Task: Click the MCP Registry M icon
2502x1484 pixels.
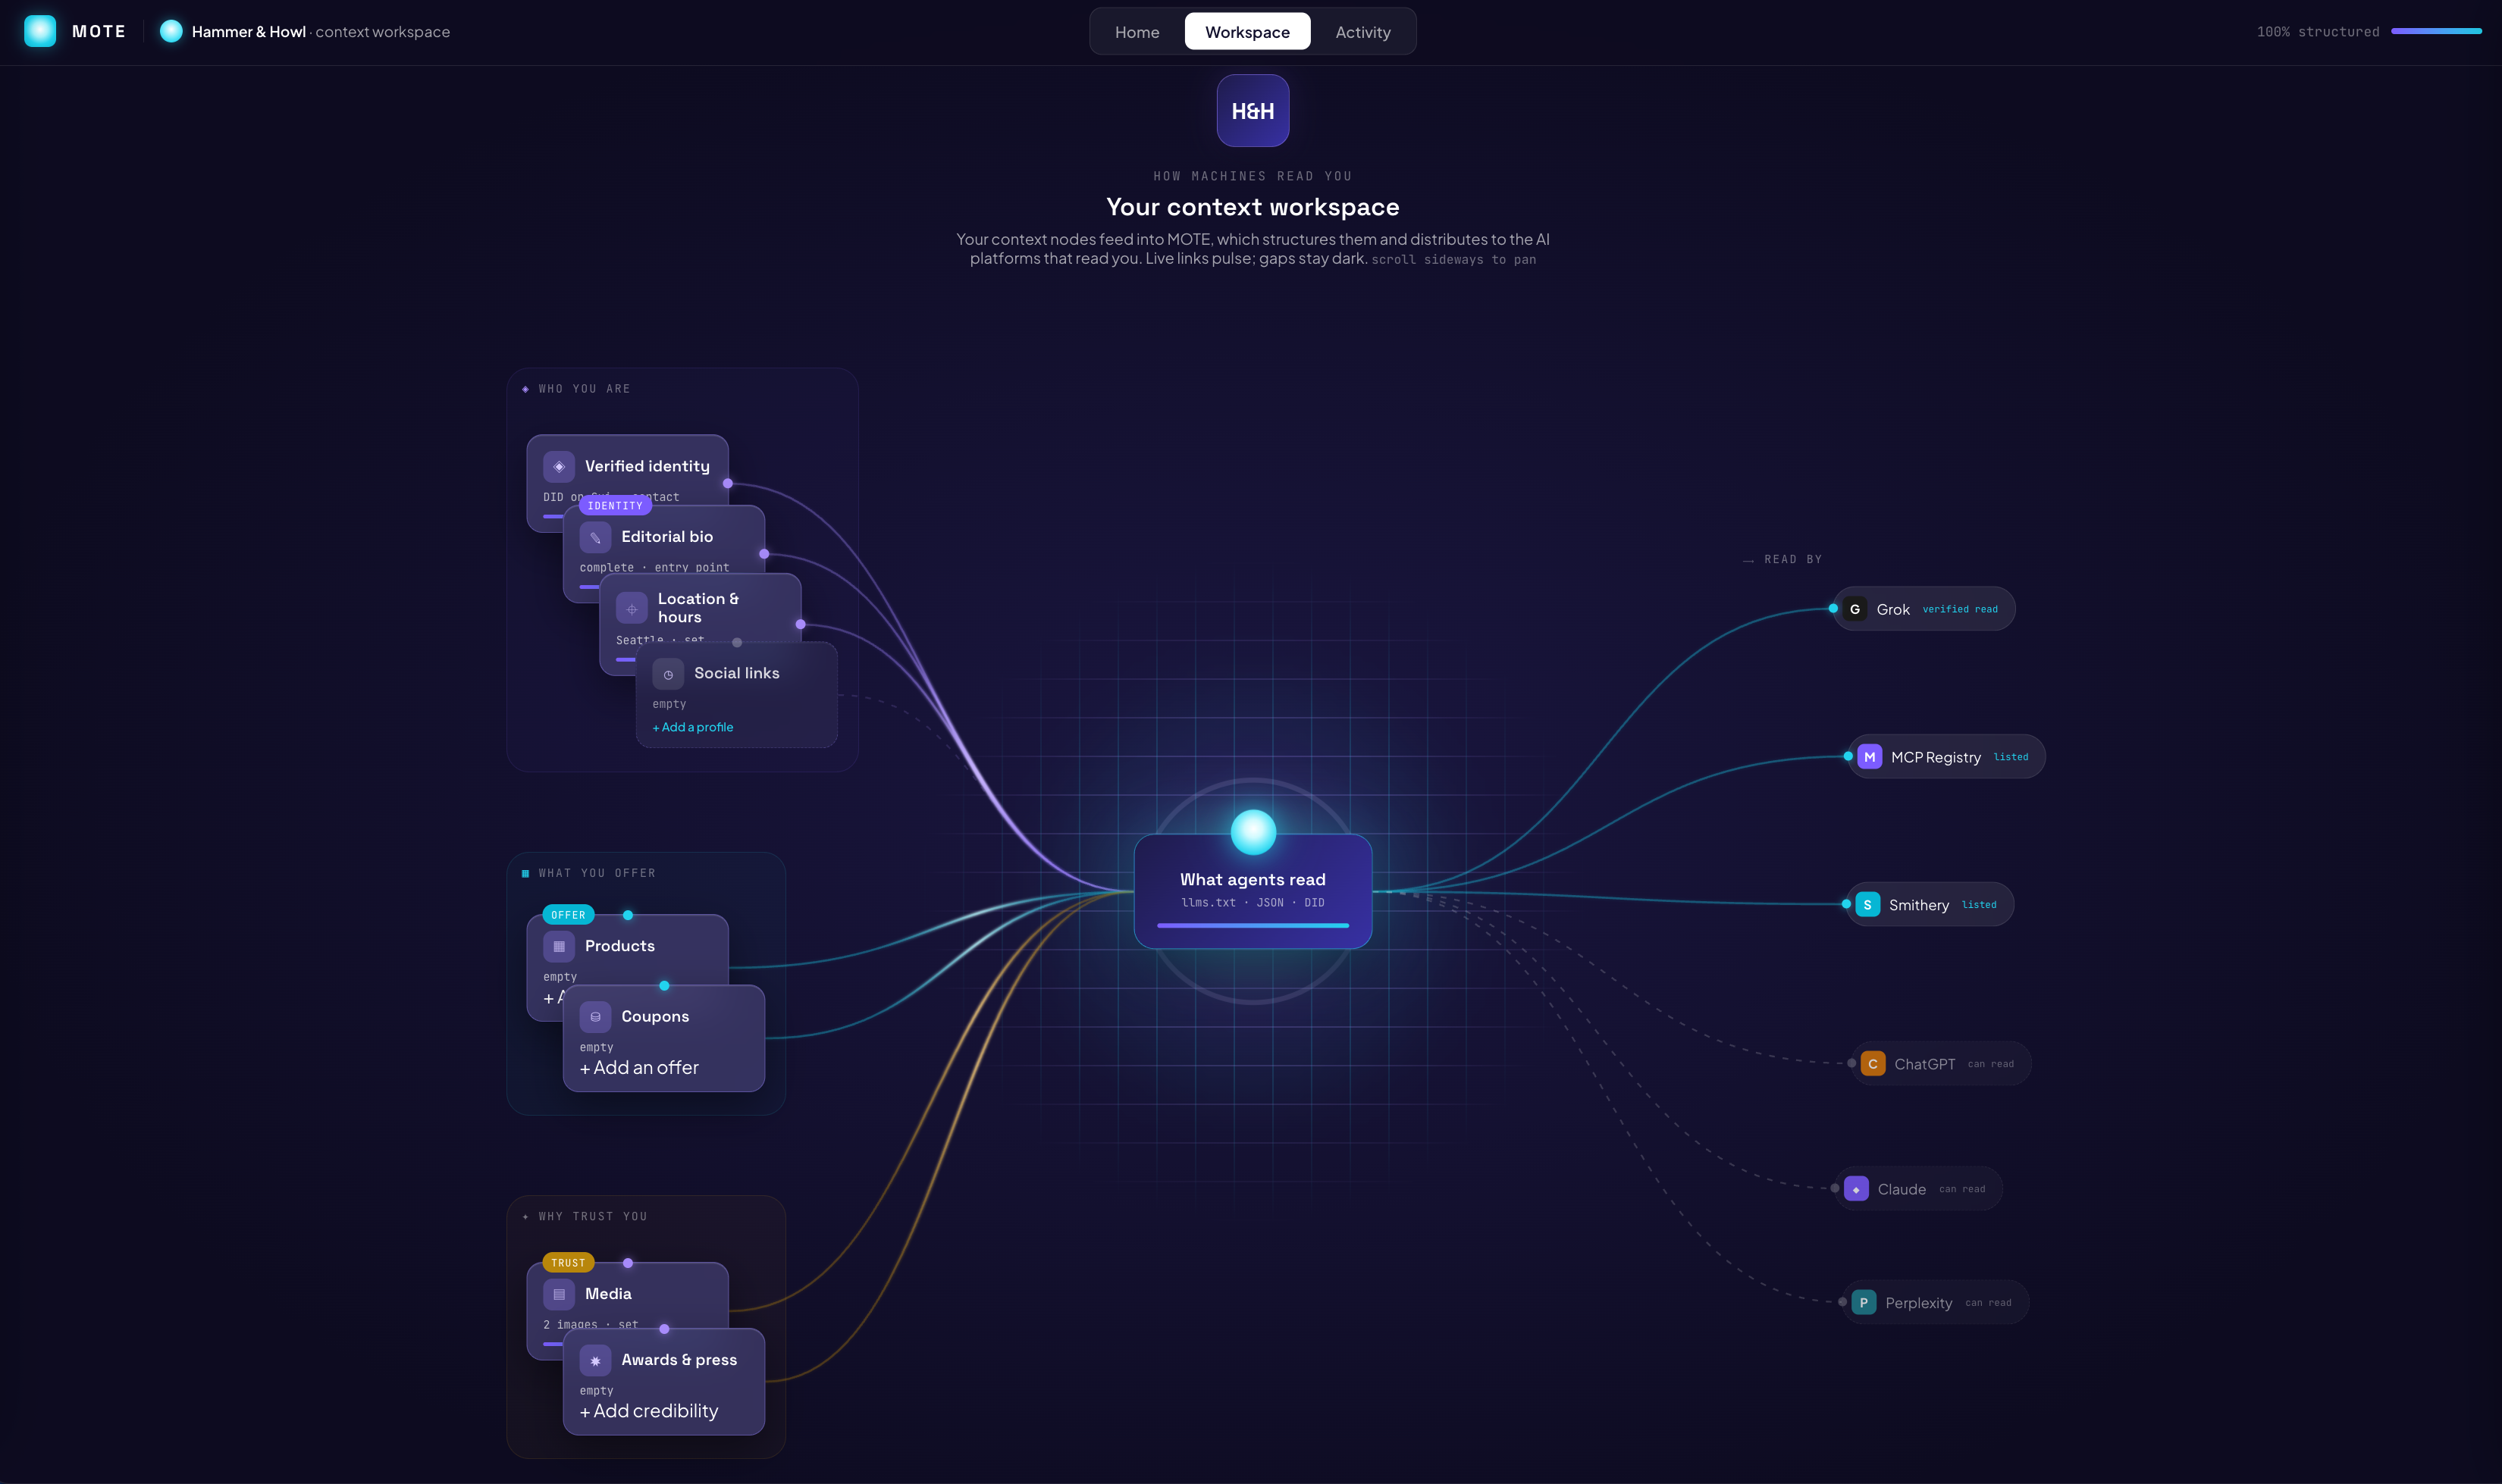Action: (x=1870, y=757)
